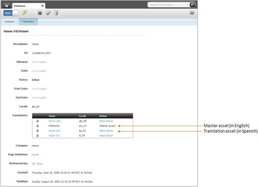
Task: Click the fr_FR locale cell
Action: coord(82,136)
